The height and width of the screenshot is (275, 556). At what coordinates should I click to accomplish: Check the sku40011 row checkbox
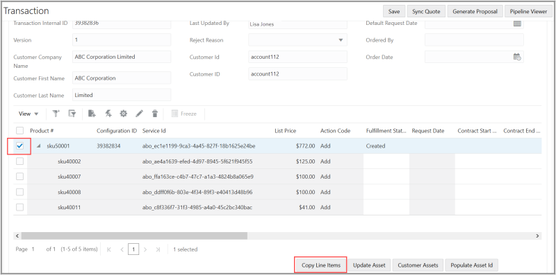(20, 207)
